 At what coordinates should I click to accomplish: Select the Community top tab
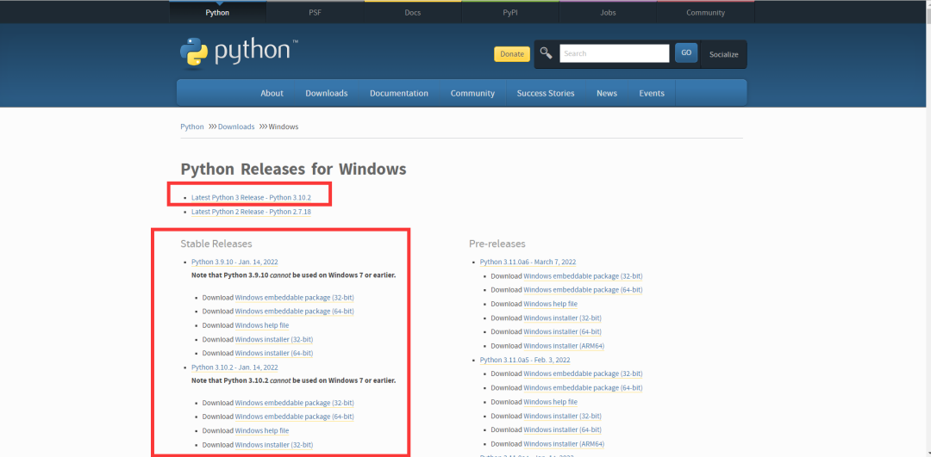tap(705, 12)
